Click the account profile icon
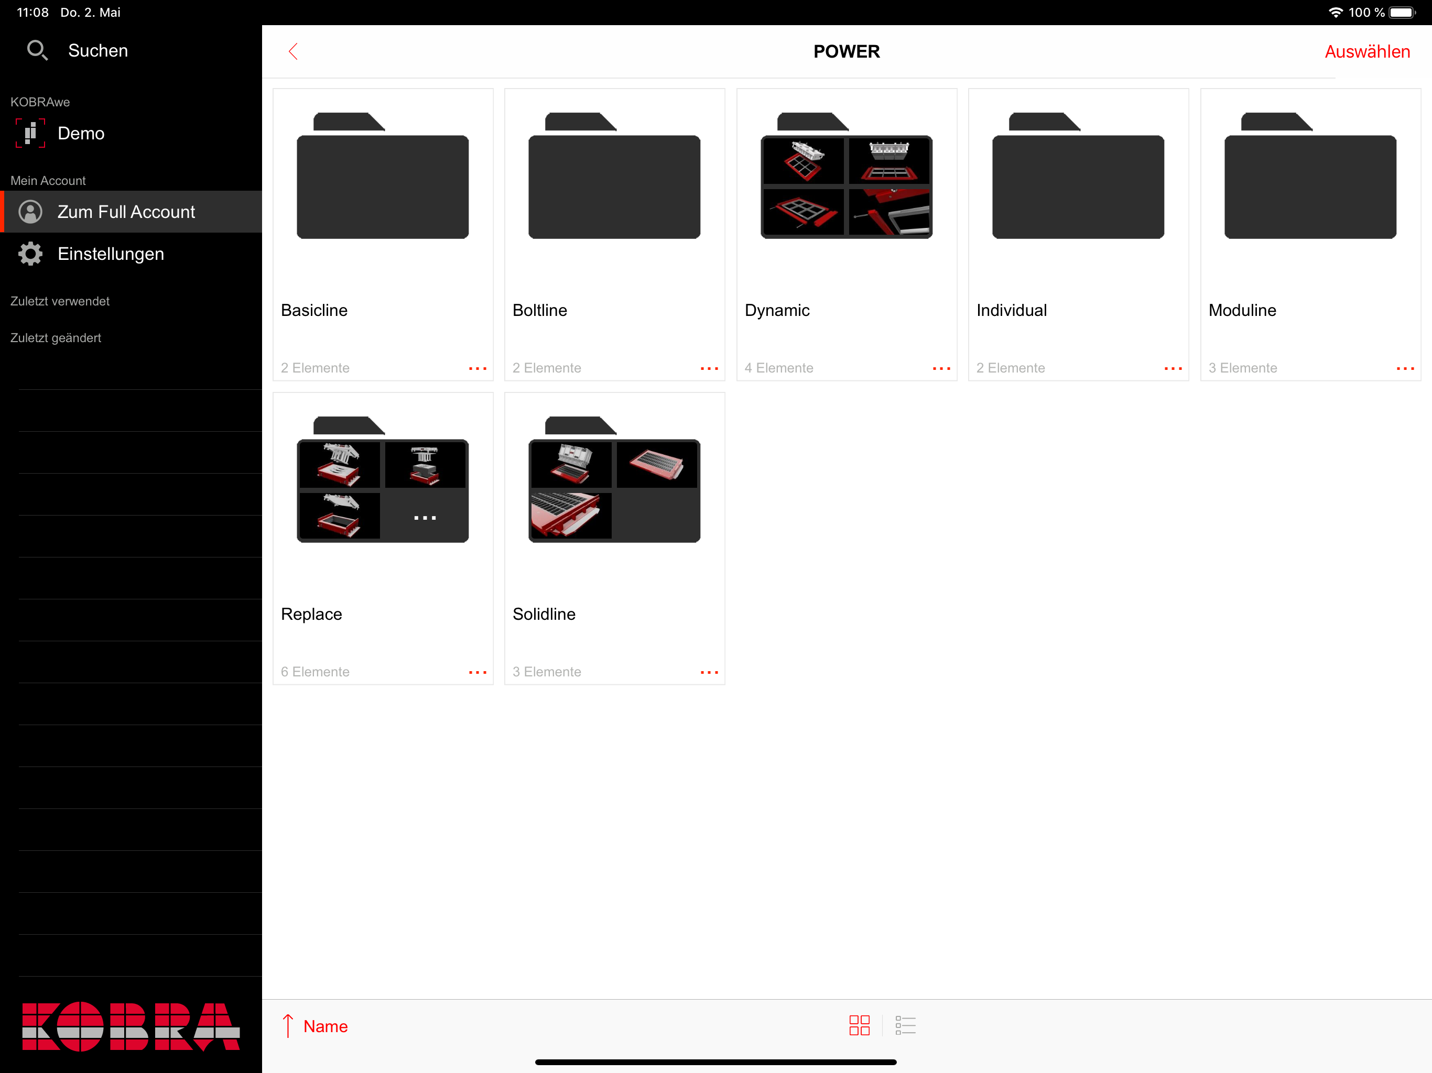Viewport: 1432px width, 1073px height. [x=30, y=212]
